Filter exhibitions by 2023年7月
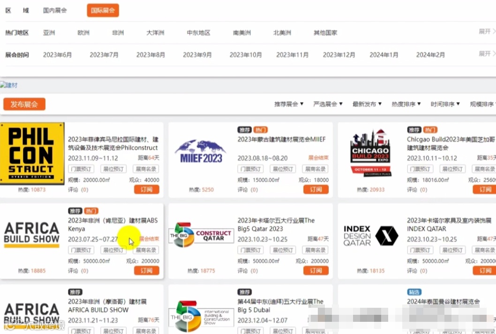 click(104, 55)
